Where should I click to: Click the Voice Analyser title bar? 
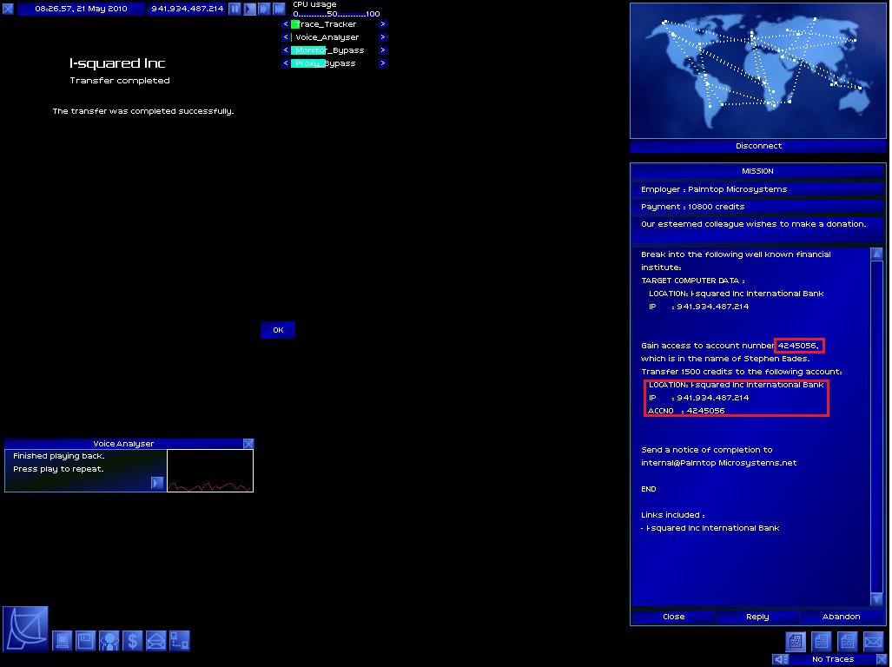(123, 444)
